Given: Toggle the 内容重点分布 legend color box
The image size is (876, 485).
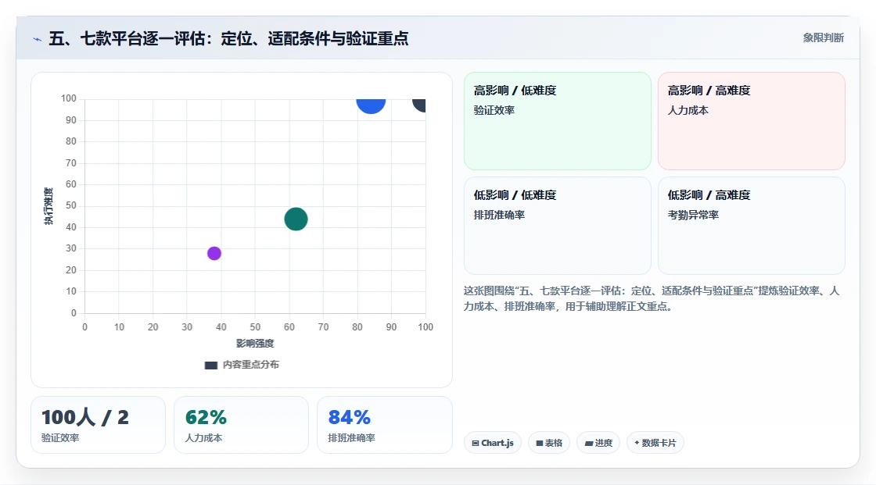Looking at the screenshot, I should 210,365.
